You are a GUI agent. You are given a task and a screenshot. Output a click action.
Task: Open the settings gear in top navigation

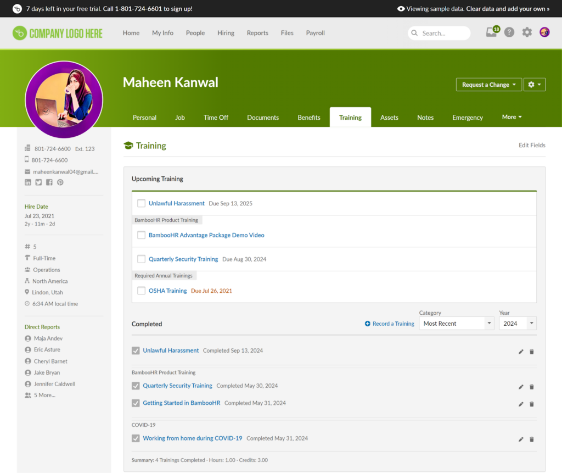pos(527,32)
